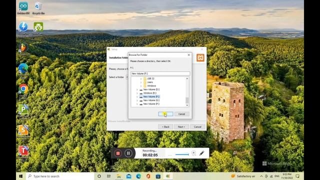This screenshot has height=180, width=320.
Task: Open the pencil annotation tool in recorder
Action: click(202, 153)
